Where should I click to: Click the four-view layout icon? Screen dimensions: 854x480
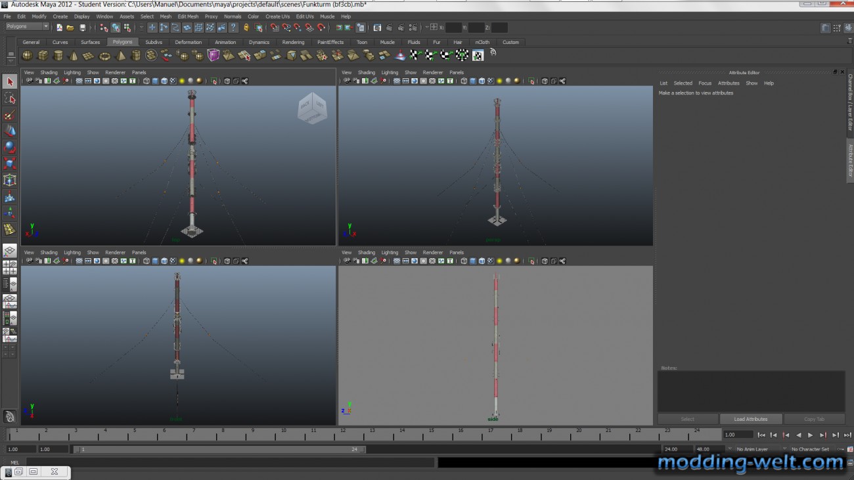(9, 267)
